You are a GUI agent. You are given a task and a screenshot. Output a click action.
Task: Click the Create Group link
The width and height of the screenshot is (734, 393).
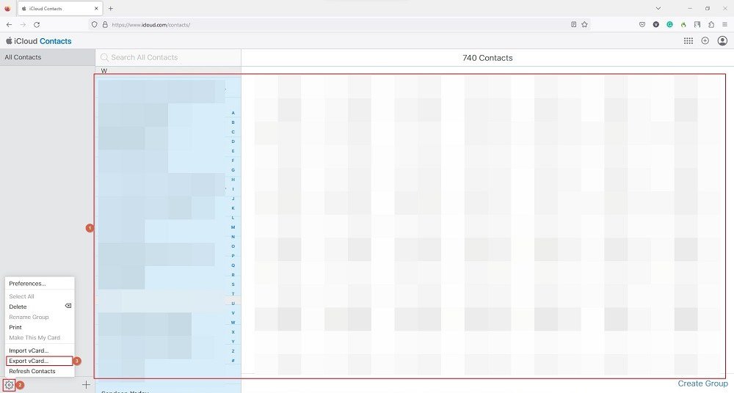pyautogui.click(x=702, y=383)
